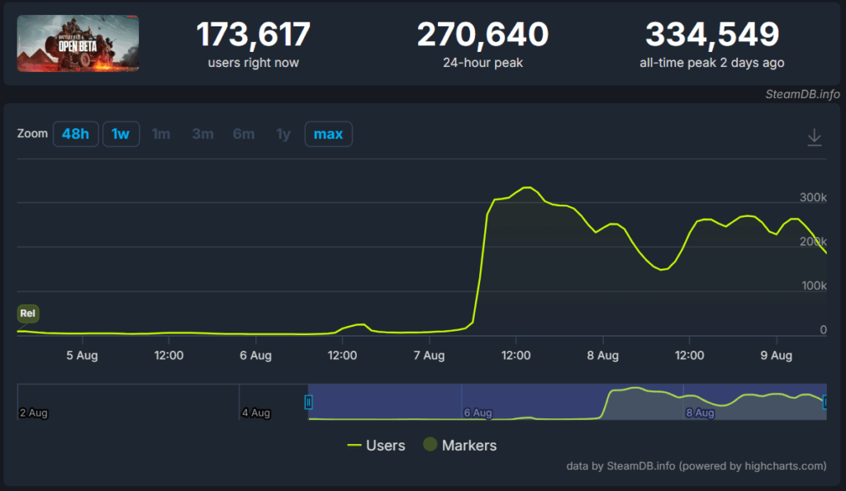Image resolution: width=846 pixels, height=491 pixels.
Task: Click the 9 Aug x-axis label
Action: [x=777, y=355]
